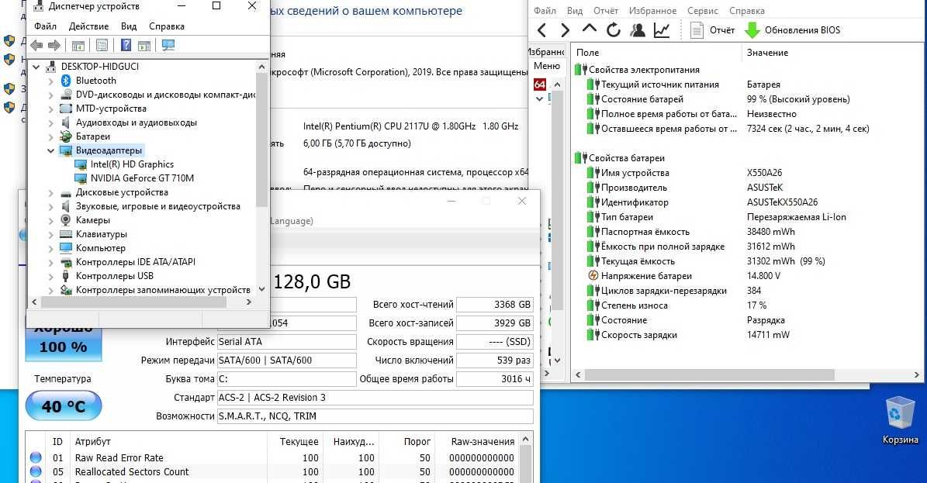
Task: Open AIDA64 graph chart icon
Action: [x=662, y=30]
